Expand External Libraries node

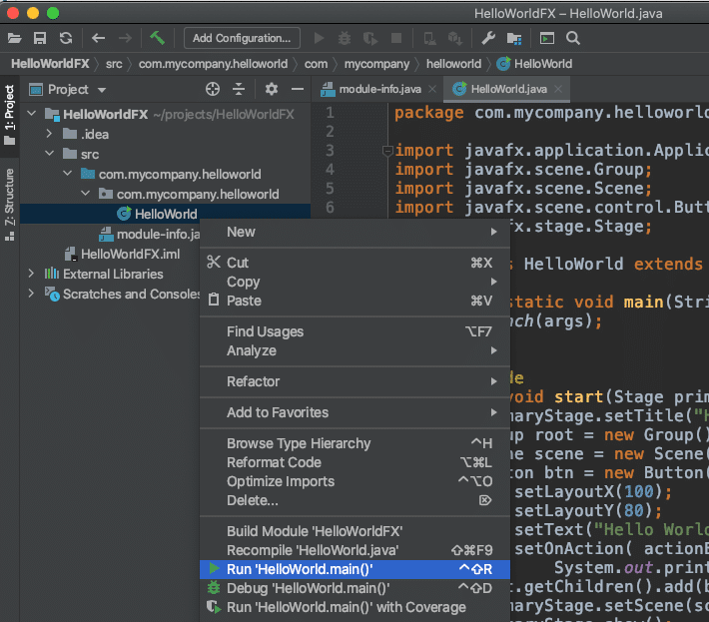tap(31, 274)
